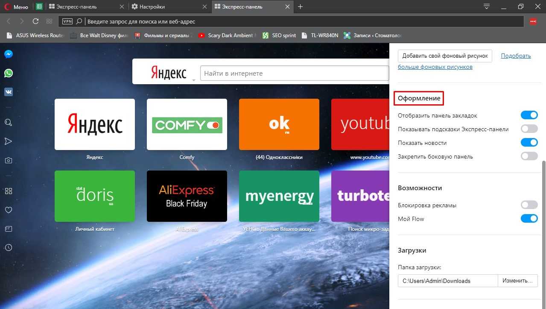Open bookmarks heart icon in sidebar

click(x=8, y=210)
